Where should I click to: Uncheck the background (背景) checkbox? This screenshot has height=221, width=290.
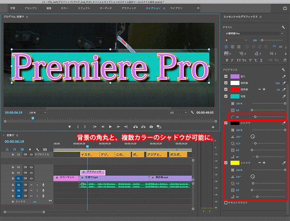click(x=226, y=96)
